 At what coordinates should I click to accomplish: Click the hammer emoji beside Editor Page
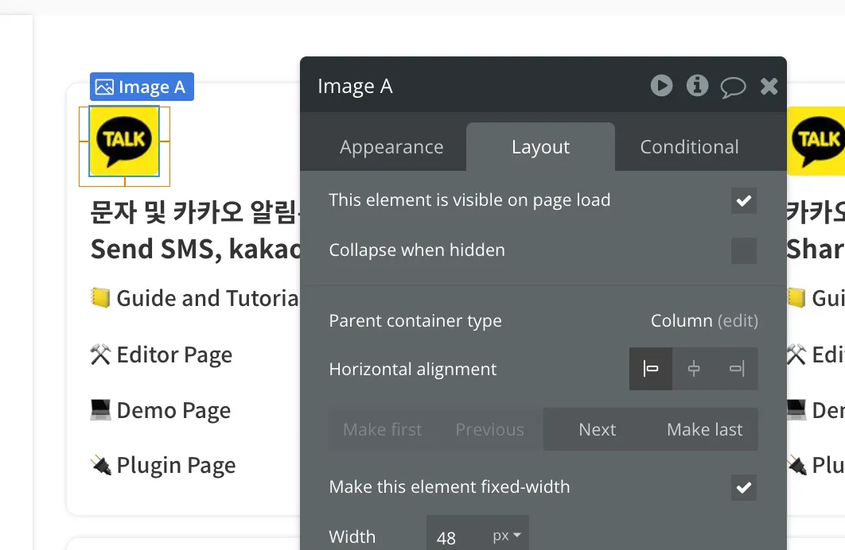click(x=100, y=354)
